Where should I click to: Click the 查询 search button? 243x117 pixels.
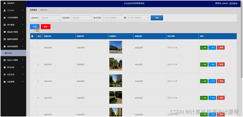(157, 18)
